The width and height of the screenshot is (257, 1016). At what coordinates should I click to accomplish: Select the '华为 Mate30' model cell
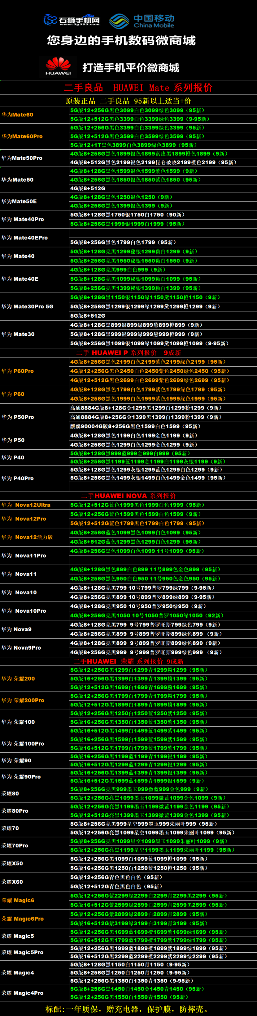point(35,334)
